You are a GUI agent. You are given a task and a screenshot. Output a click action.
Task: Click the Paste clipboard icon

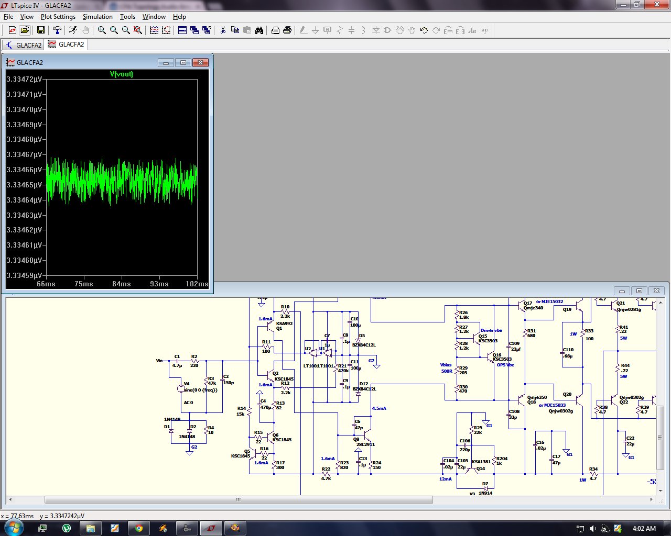pyautogui.click(x=247, y=30)
